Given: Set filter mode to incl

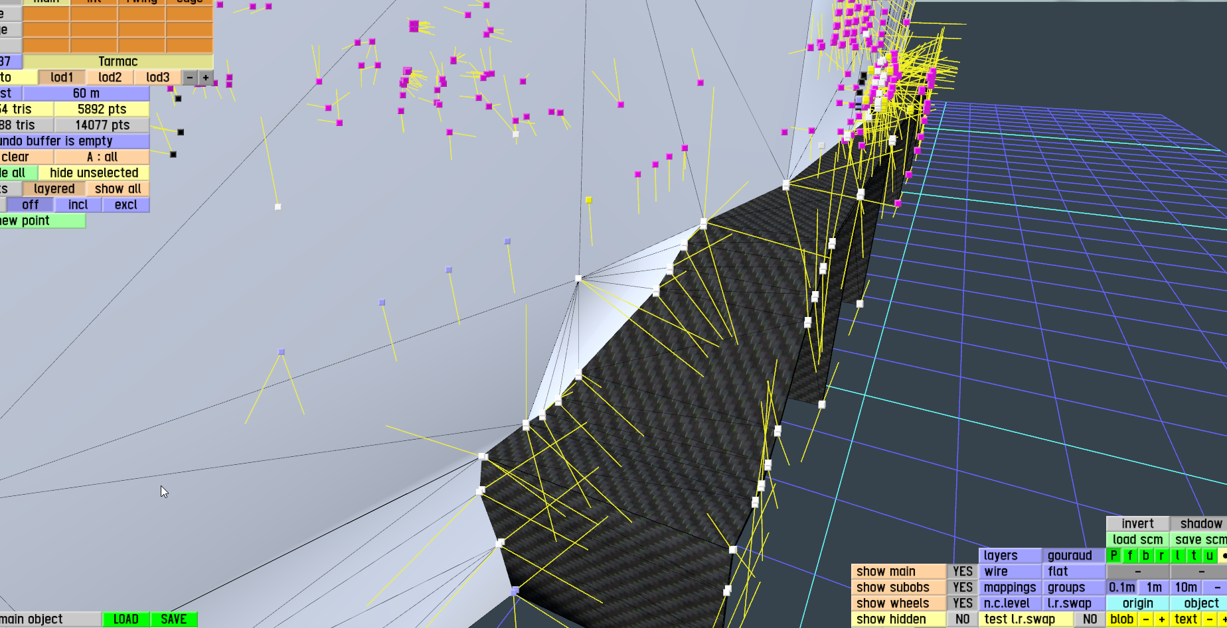Looking at the screenshot, I should pos(78,205).
